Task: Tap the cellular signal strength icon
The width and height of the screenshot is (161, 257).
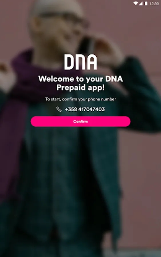Action: [x=141, y=3]
